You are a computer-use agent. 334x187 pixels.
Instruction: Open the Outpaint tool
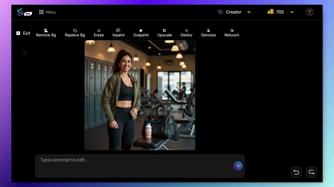(141, 33)
